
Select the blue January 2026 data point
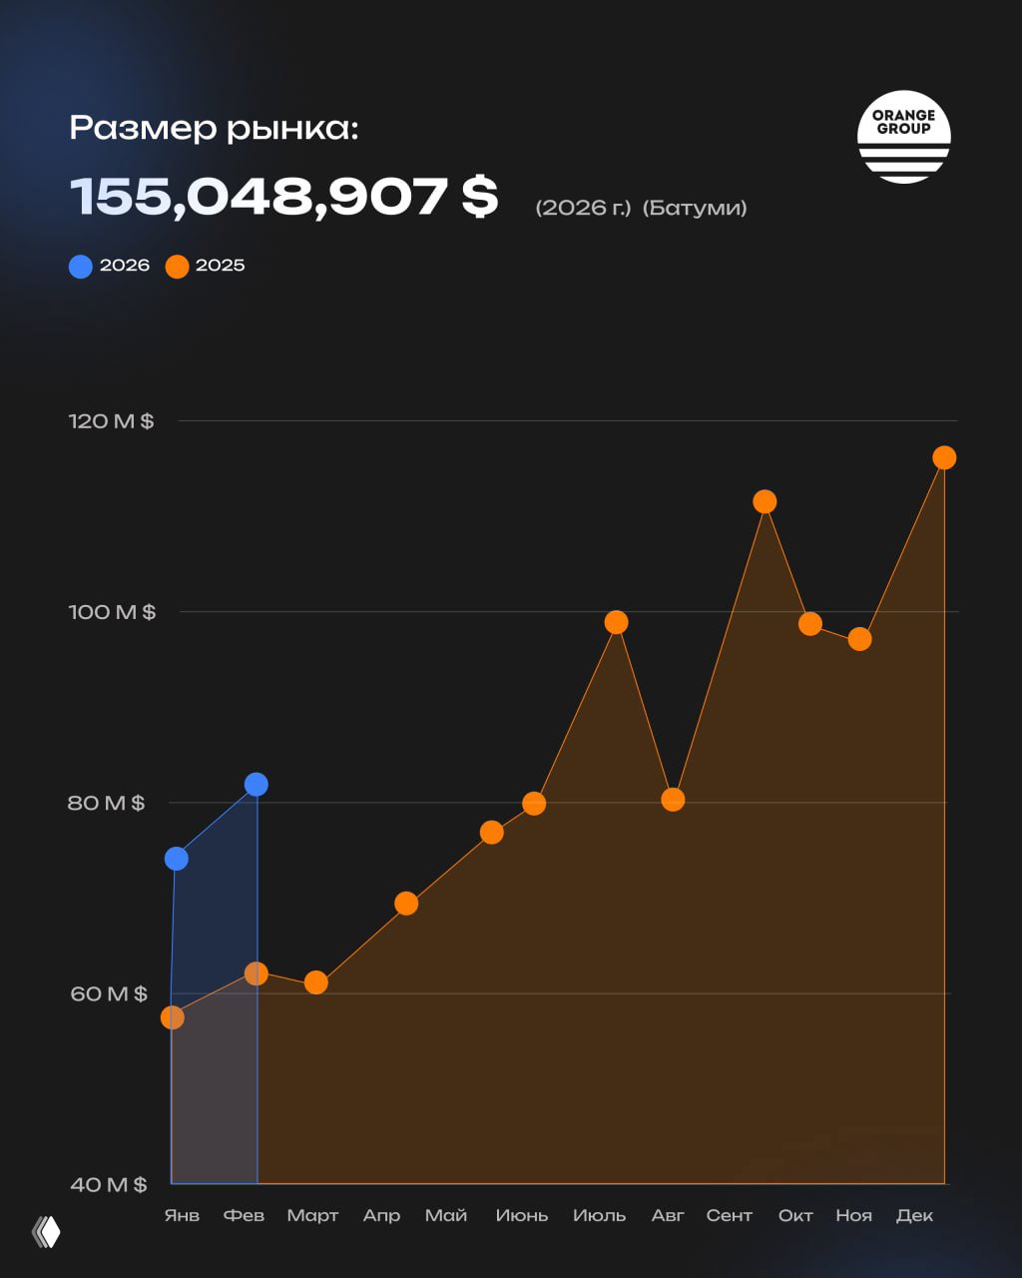point(177,859)
